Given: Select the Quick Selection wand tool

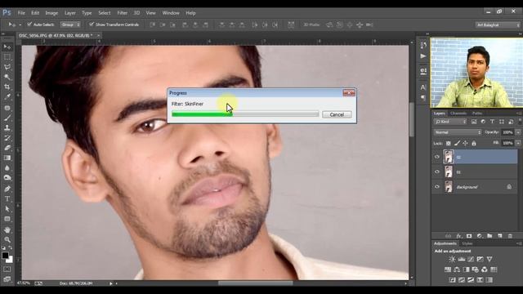Looking at the screenshot, I should coord(7,77).
